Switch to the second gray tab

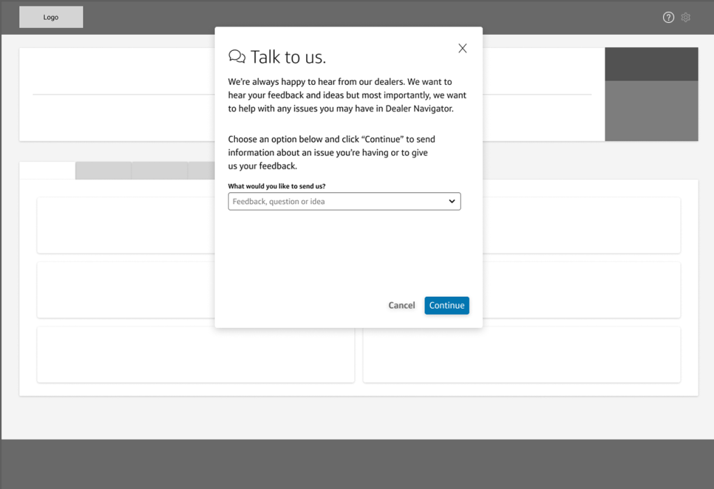[103, 171]
